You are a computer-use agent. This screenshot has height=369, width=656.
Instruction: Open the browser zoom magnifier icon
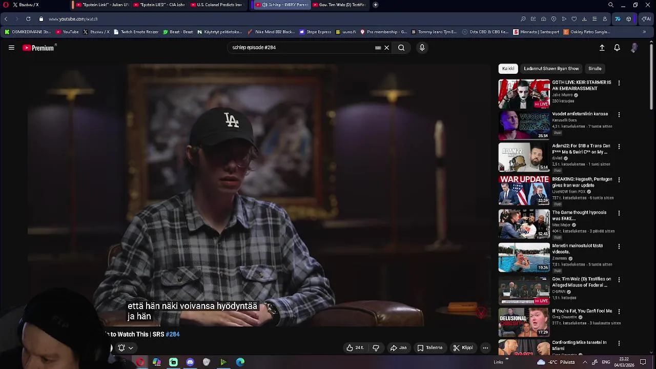pyautogui.click(x=523, y=19)
